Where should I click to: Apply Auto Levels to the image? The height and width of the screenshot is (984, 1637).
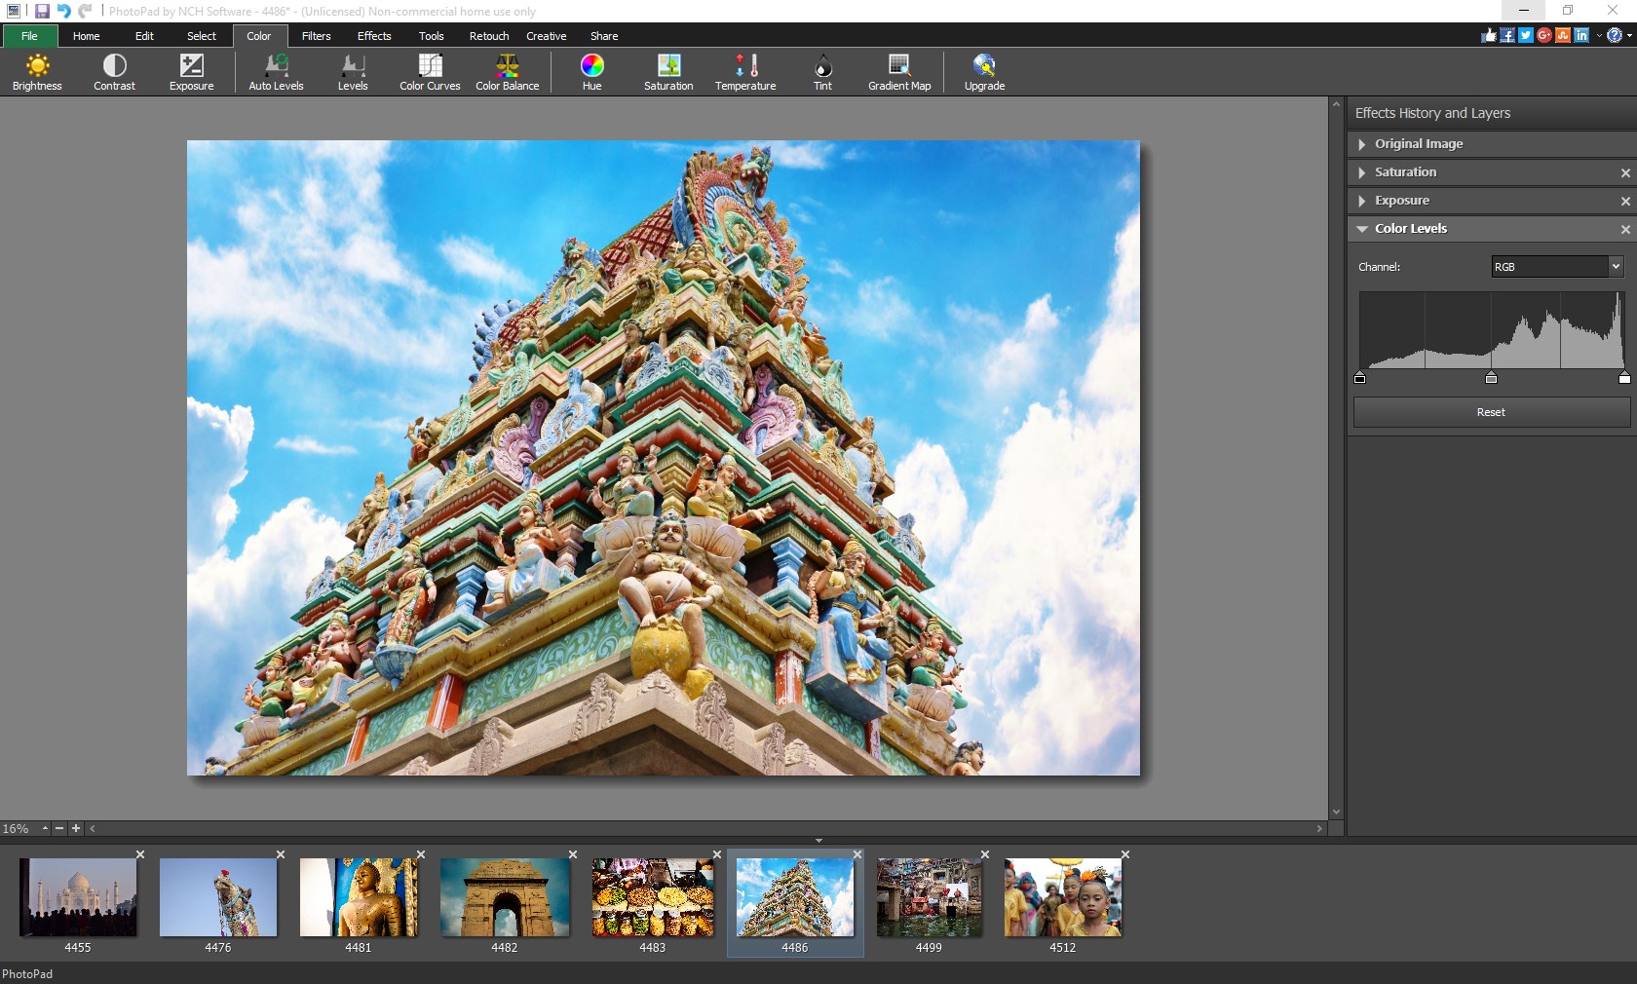point(276,72)
